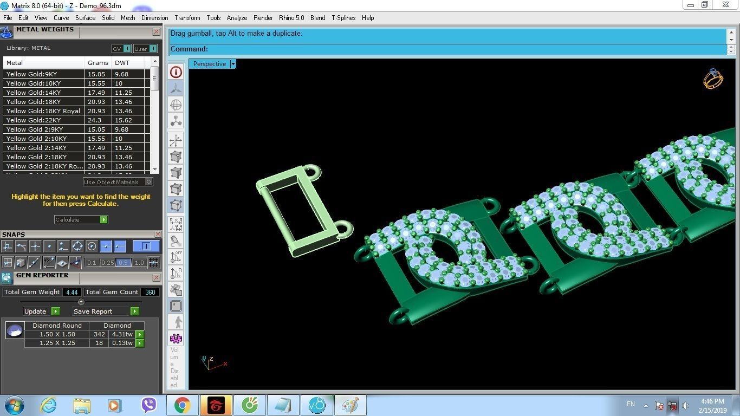Close the Metal Weights panel
This screenshot has width=740, height=416.
[x=156, y=32]
